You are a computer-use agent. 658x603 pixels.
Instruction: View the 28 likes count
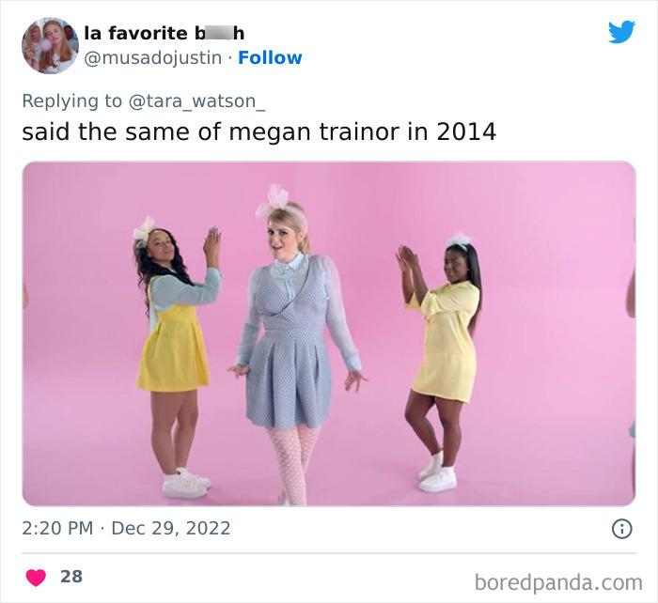pos(71,577)
